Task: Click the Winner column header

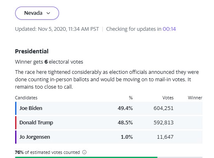Action: pyautogui.click(x=195, y=98)
